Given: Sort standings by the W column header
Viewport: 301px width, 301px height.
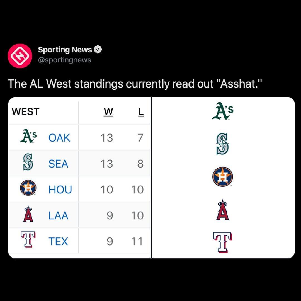Looking at the screenshot, I should tap(108, 112).
